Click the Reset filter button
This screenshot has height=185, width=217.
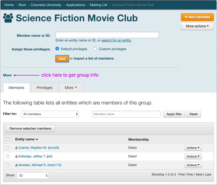[193, 114]
